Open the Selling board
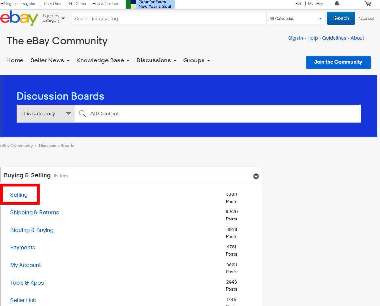This screenshot has width=380, height=306. coord(19,195)
